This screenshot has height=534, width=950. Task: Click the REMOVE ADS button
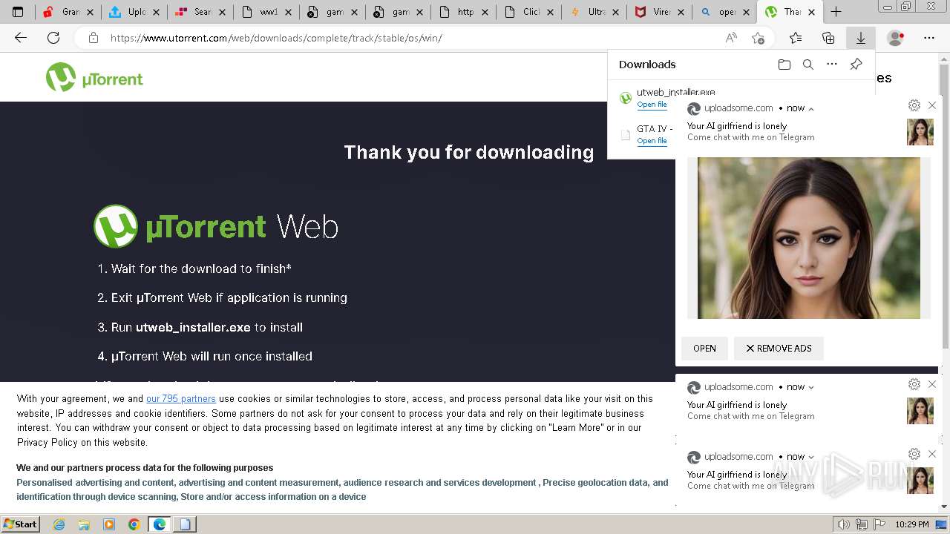(779, 349)
